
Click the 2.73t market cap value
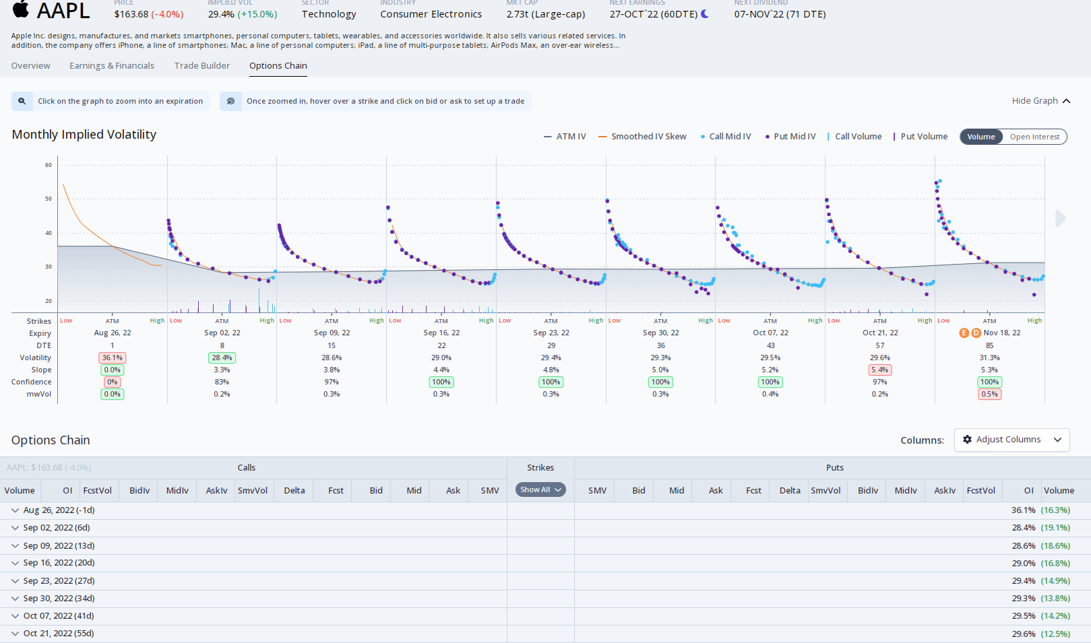[x=546, y=14]
